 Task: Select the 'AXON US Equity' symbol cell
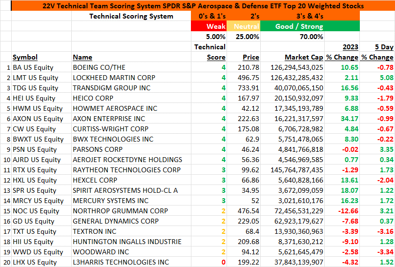(x=42, y=119)
